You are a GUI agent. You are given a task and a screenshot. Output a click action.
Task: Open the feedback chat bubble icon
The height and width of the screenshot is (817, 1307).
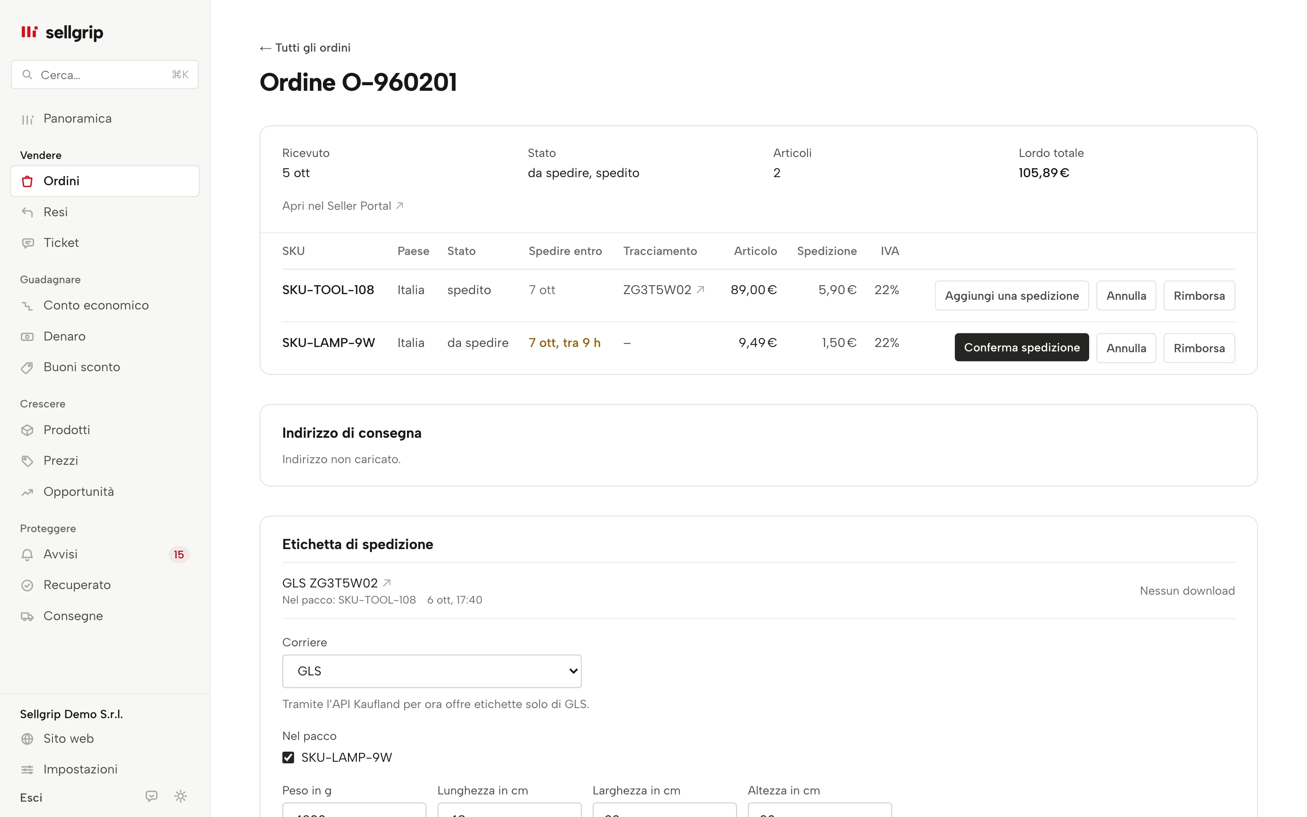point(151,796)
